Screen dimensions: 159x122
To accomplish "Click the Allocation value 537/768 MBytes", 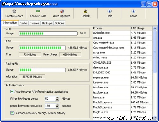I will [x=32, y=77].
